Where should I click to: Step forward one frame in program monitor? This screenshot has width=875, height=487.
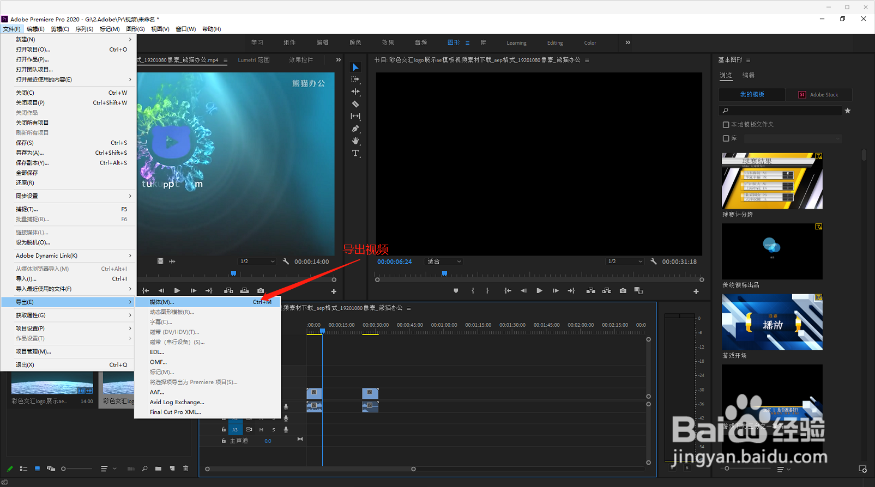point(556,291)
